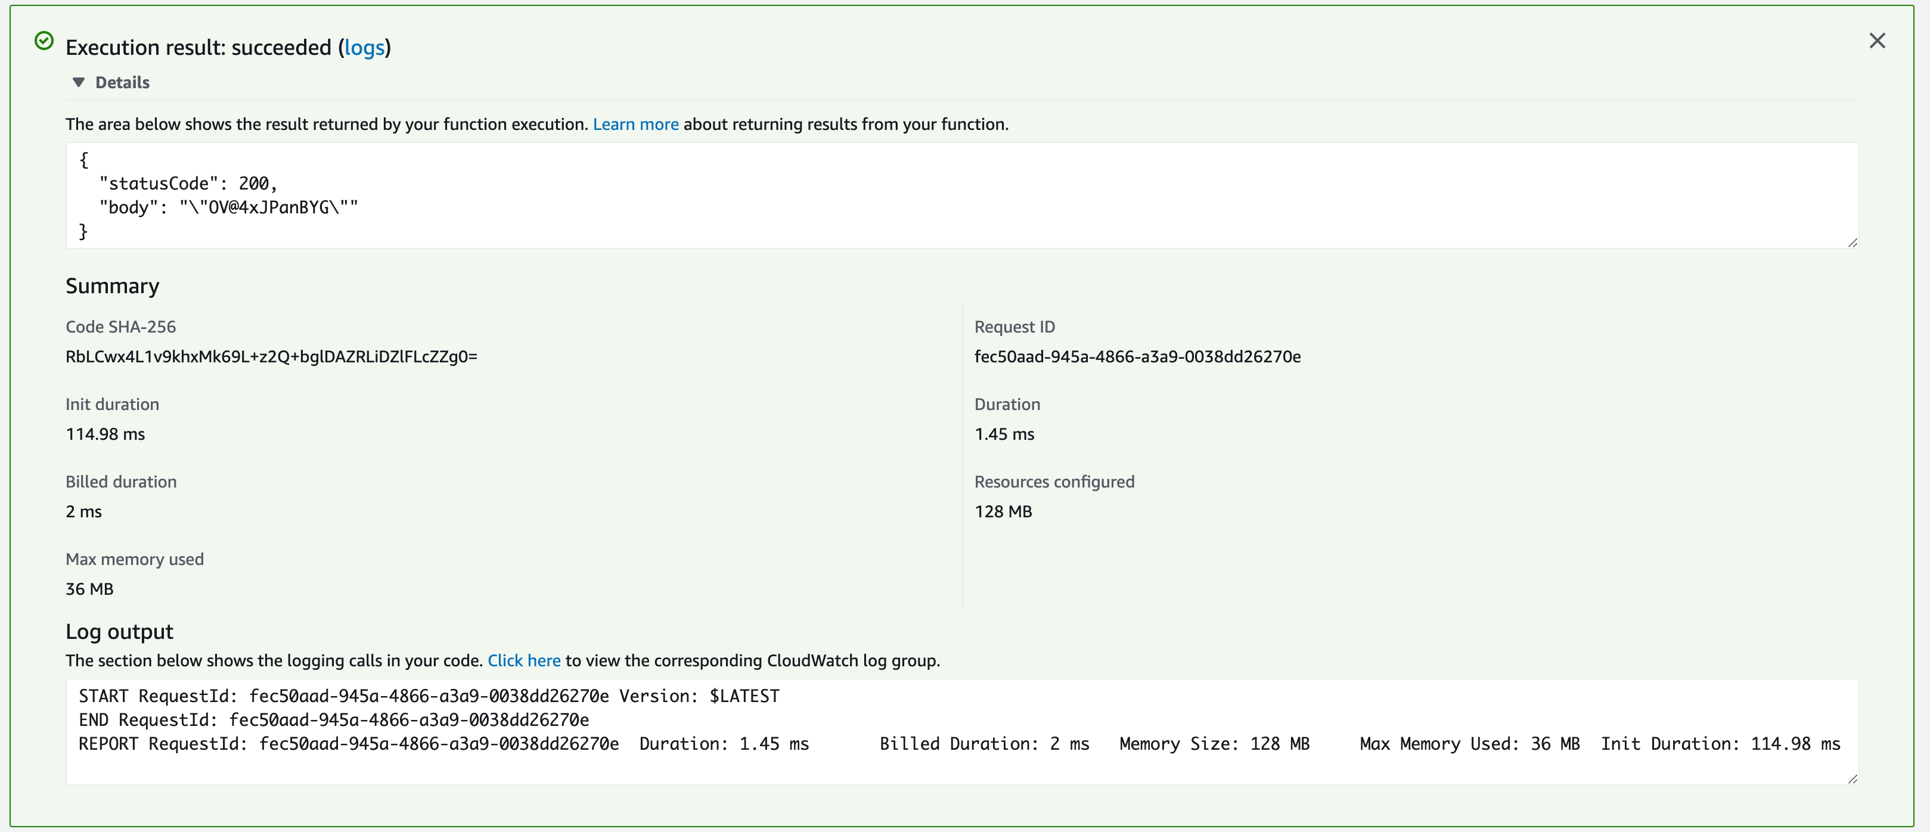Click the statusCode line in the result
This screenshot has height=832, width=1930.
point(188,184)
